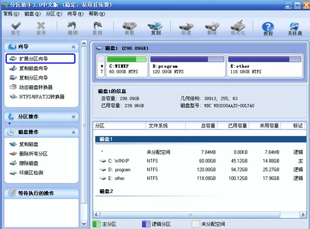Launch the 扩展分区向导 wizard

(41, 59)
